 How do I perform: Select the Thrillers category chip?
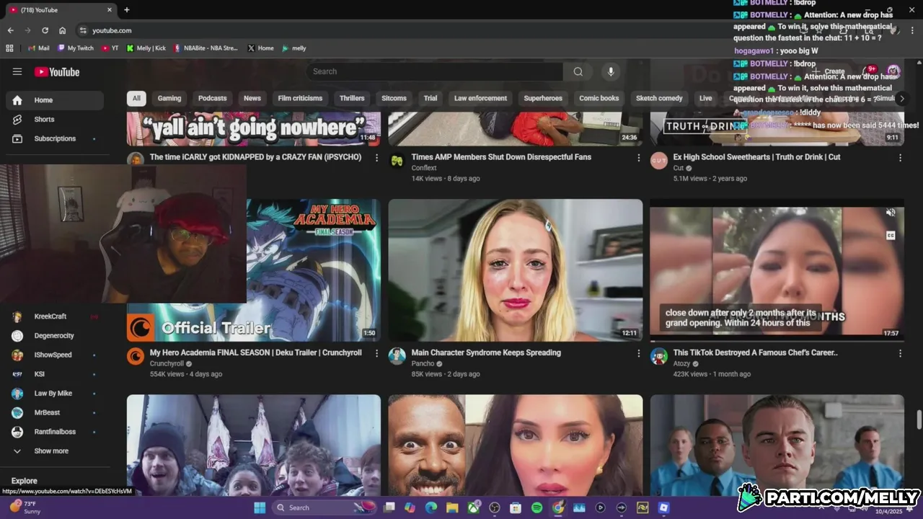point(352,98)
